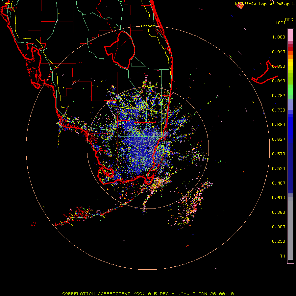Select the 0.787 scale value
Viewport: 296px width, 296px height.
click(279, 95)
